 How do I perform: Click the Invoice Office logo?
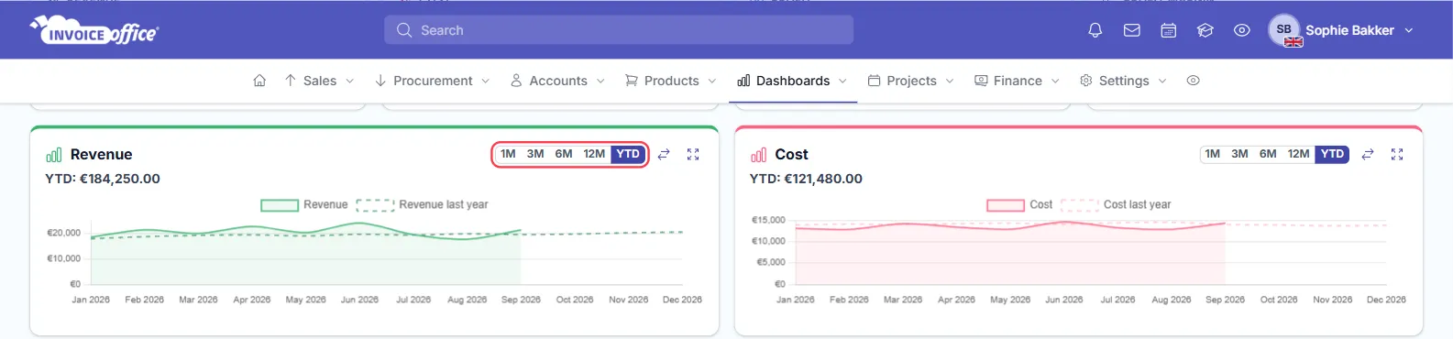tap(94, 31)
